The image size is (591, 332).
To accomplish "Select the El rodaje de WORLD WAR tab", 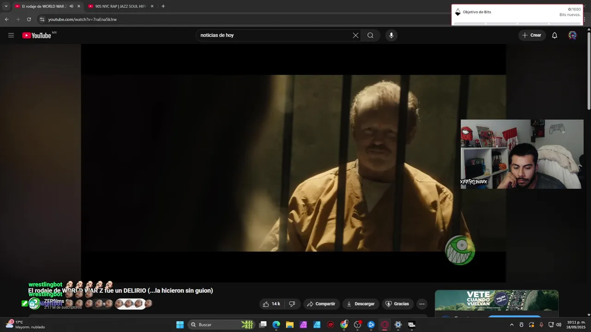I will [x=44, y=6].
